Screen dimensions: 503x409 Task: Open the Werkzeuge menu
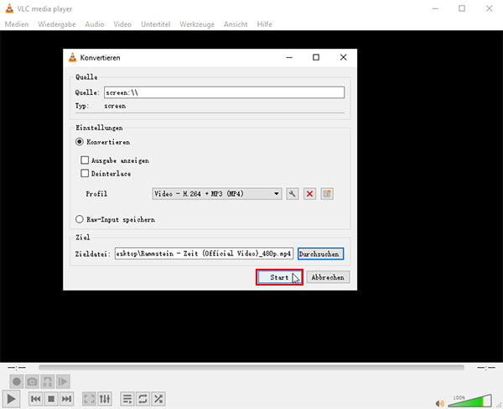(197, 24)
